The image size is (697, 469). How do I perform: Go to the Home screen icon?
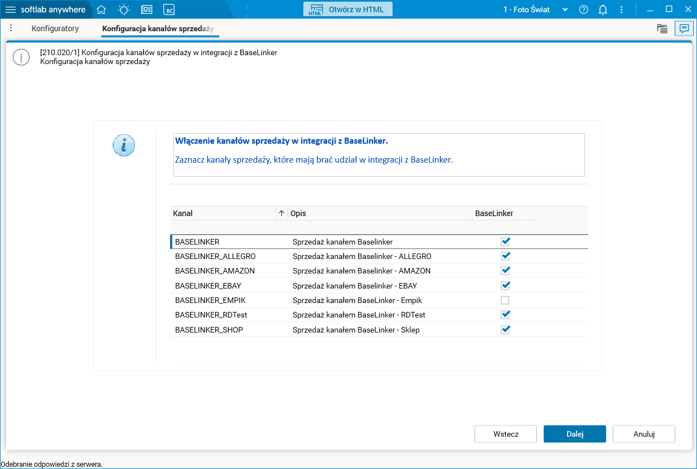coord(101,9)
